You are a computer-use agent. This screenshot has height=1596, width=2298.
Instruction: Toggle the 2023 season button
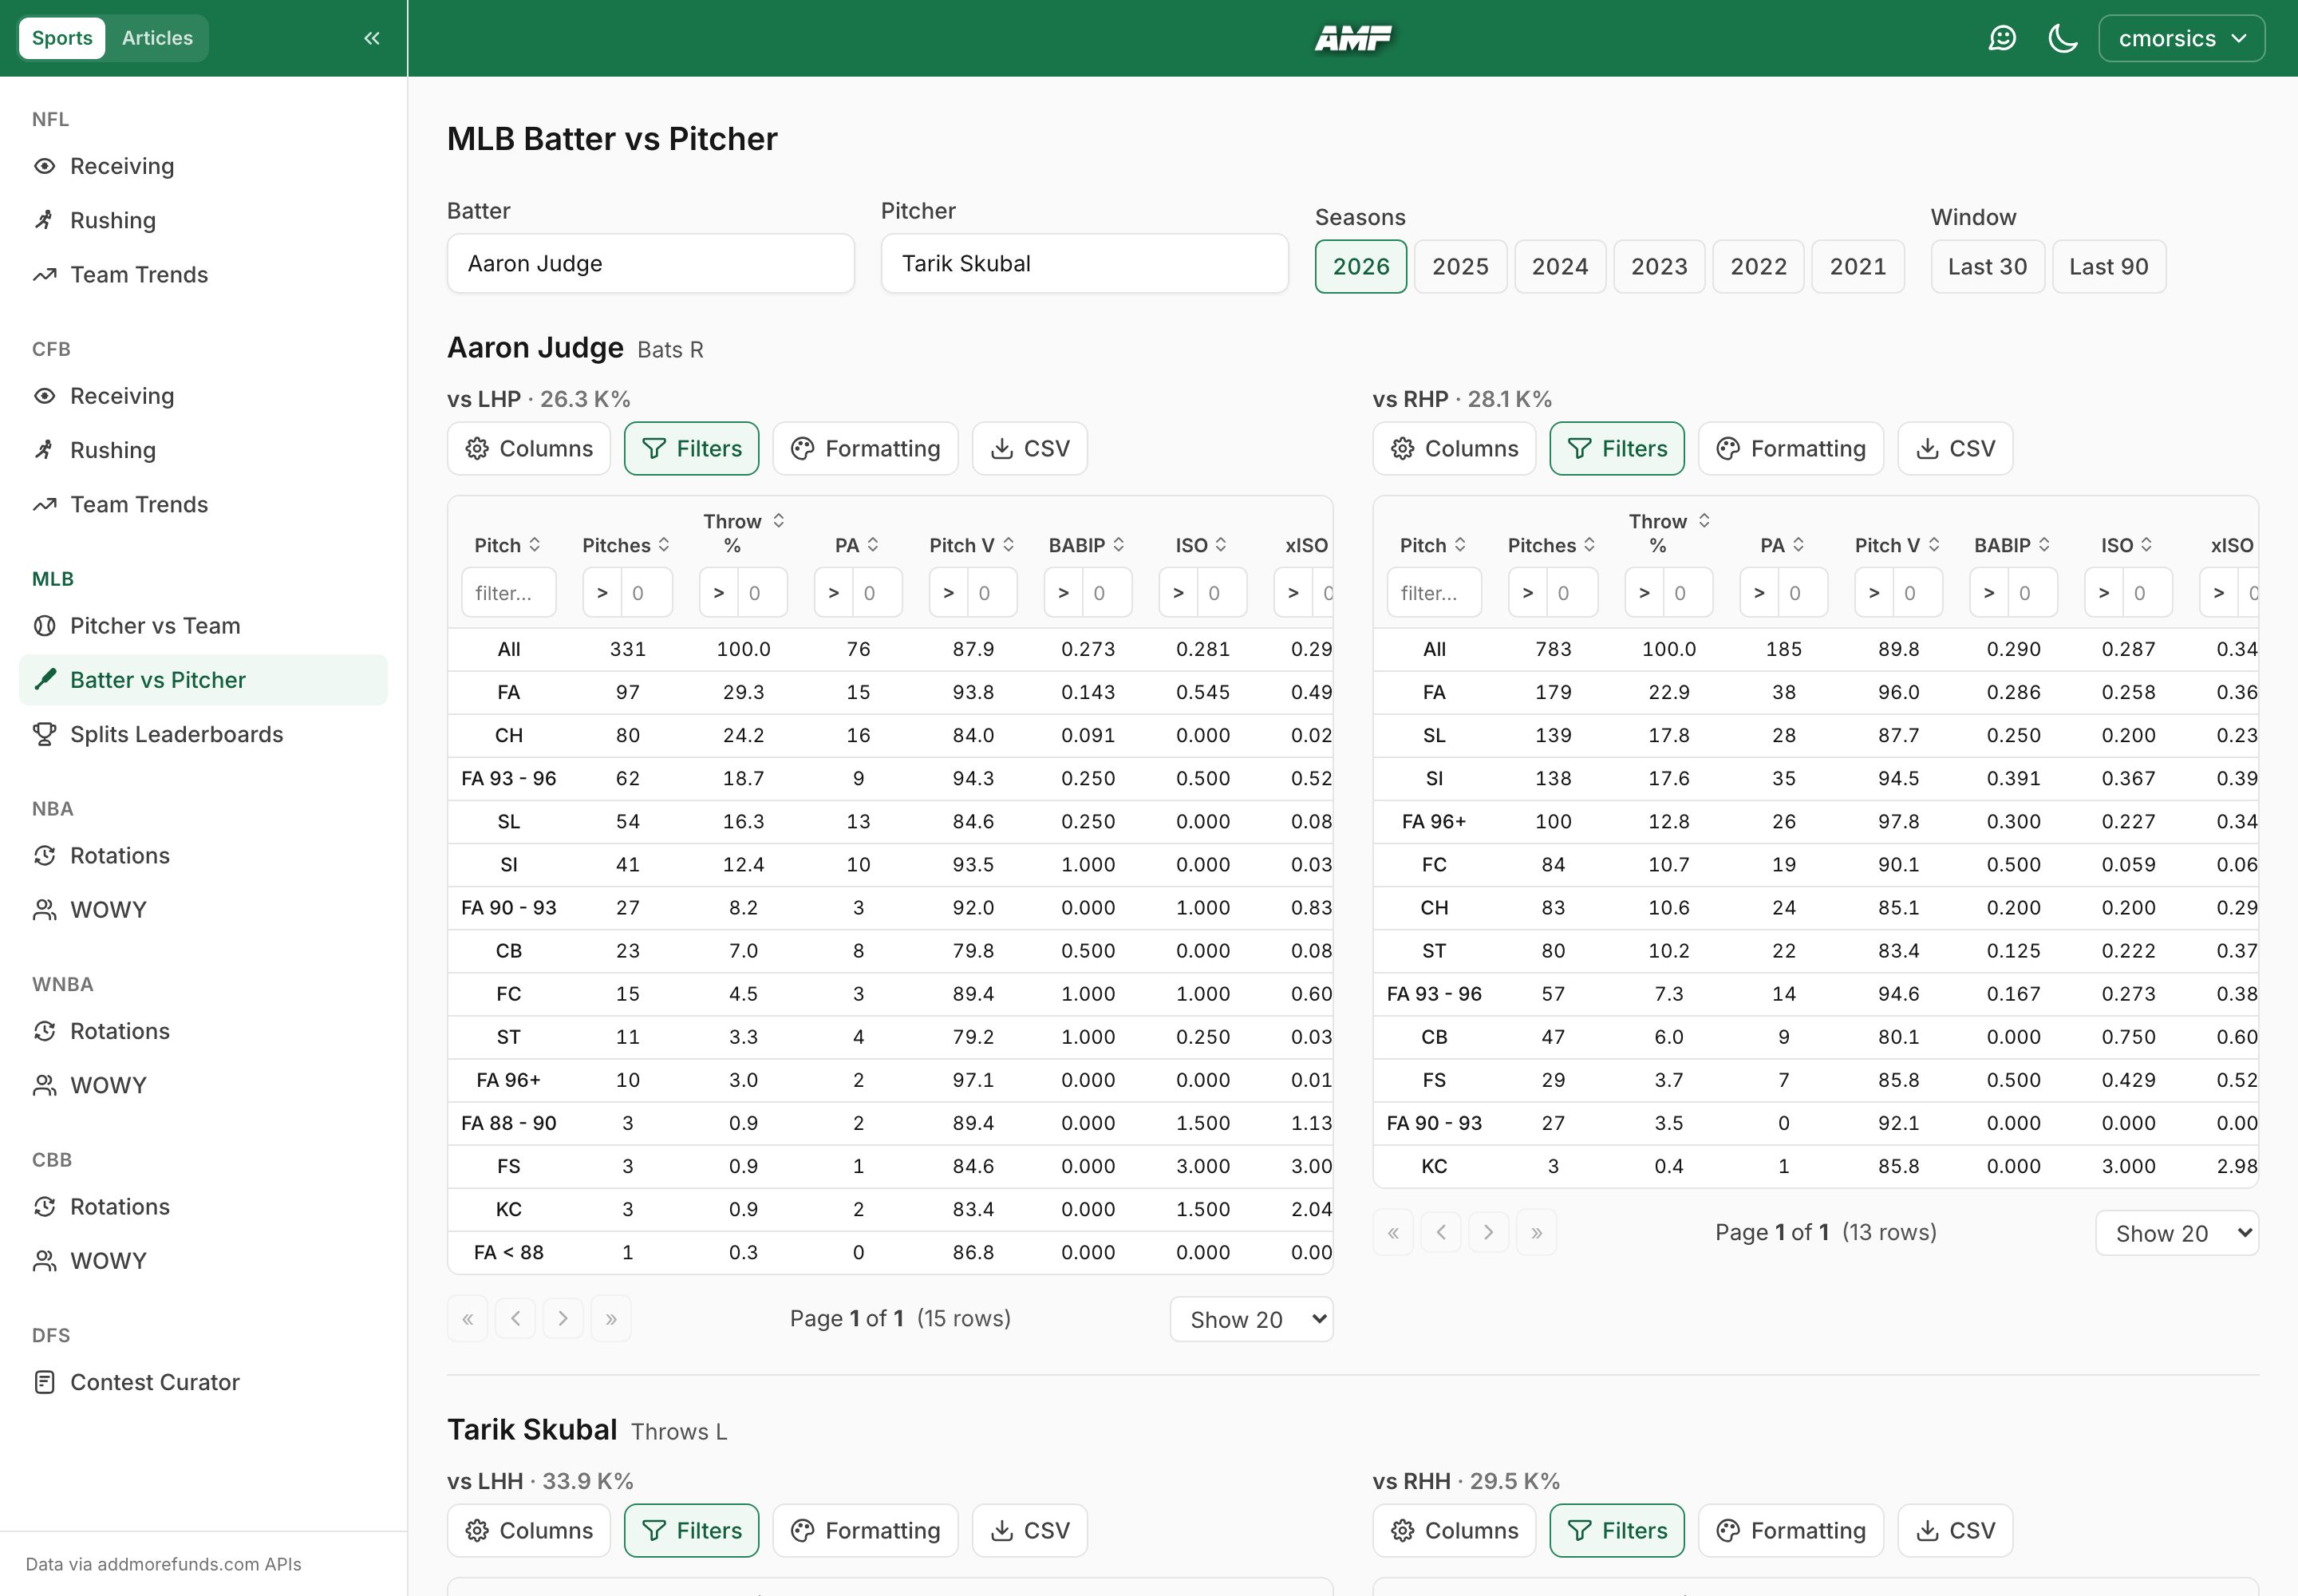coord(1659,266)
